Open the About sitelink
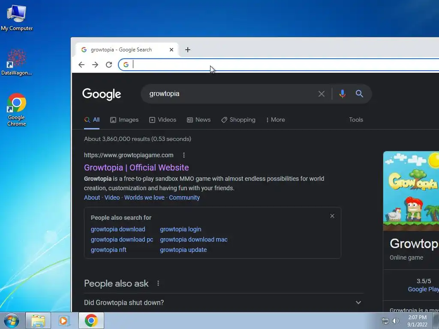Image resolution: width=439 pixels, height=329 pixels. (92, 197)
